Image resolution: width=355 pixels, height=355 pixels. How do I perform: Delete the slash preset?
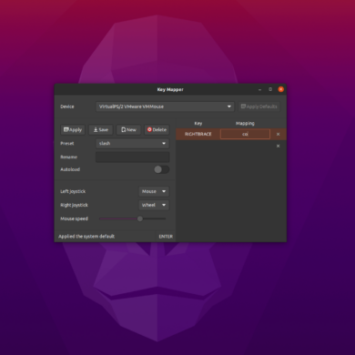[157, 130]
